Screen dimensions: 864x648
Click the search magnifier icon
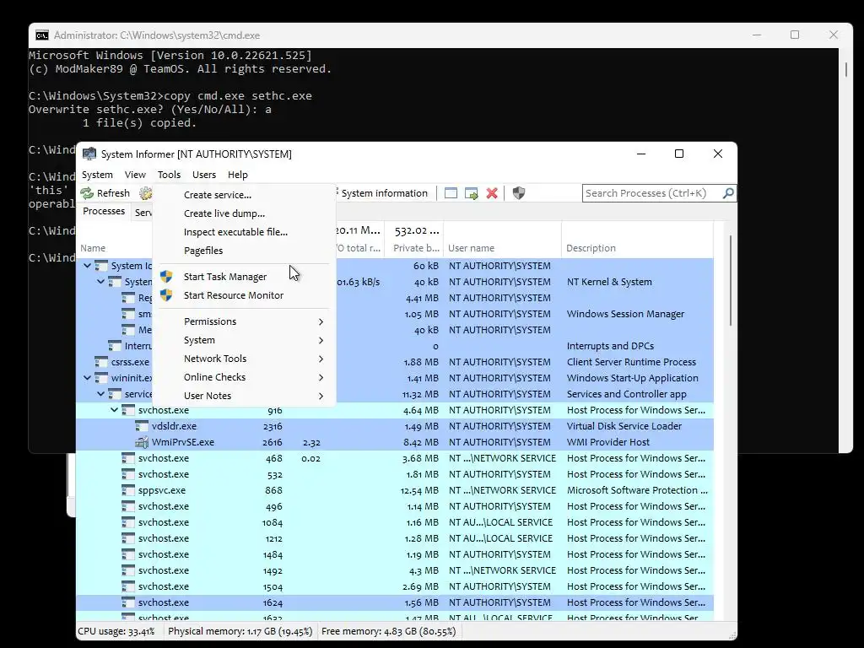(x=728, y=193)
